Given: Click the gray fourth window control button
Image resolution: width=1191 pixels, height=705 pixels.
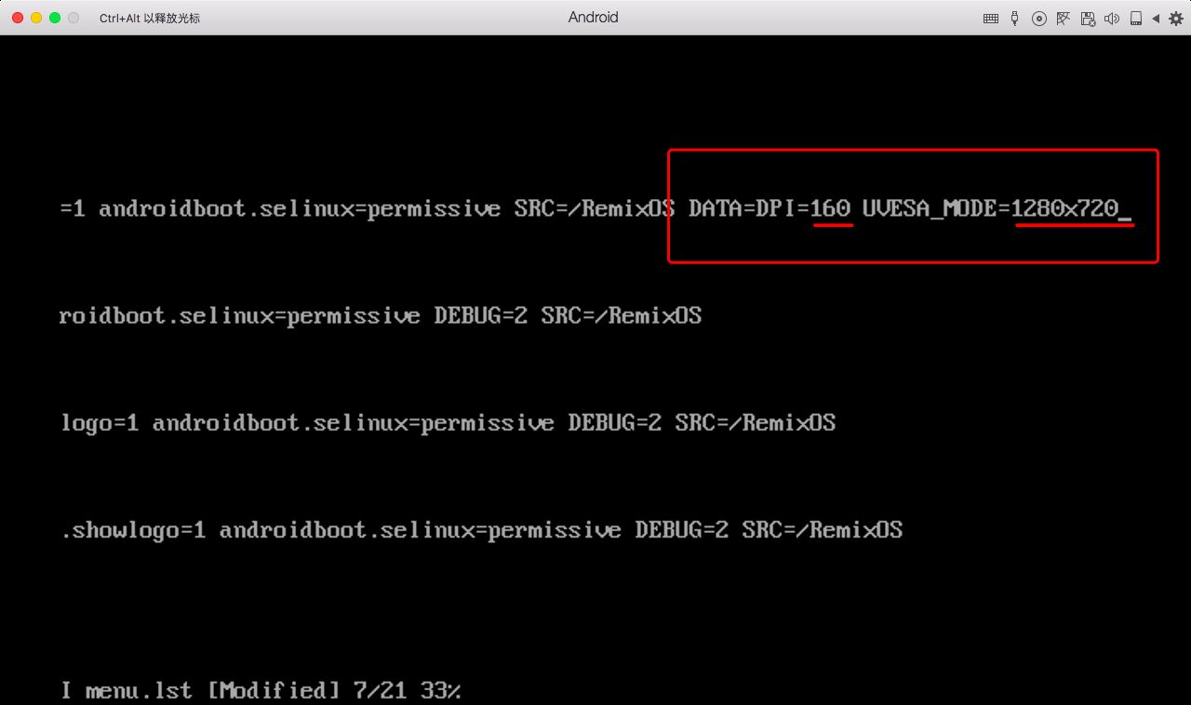Looking at the screenshot, I should point(74,18).
